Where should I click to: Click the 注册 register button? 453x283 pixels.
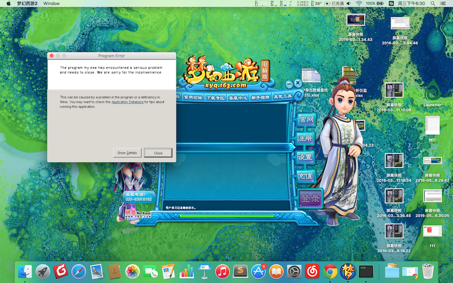click(305, 138)
